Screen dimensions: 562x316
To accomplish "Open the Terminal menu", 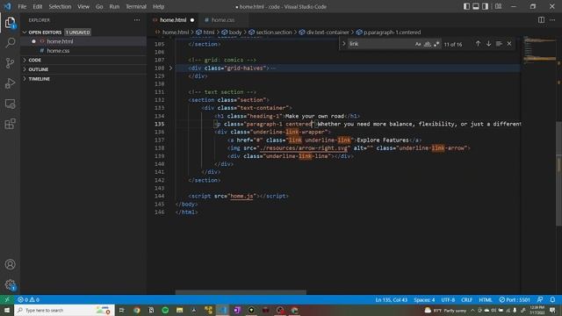I will point(136,6).
